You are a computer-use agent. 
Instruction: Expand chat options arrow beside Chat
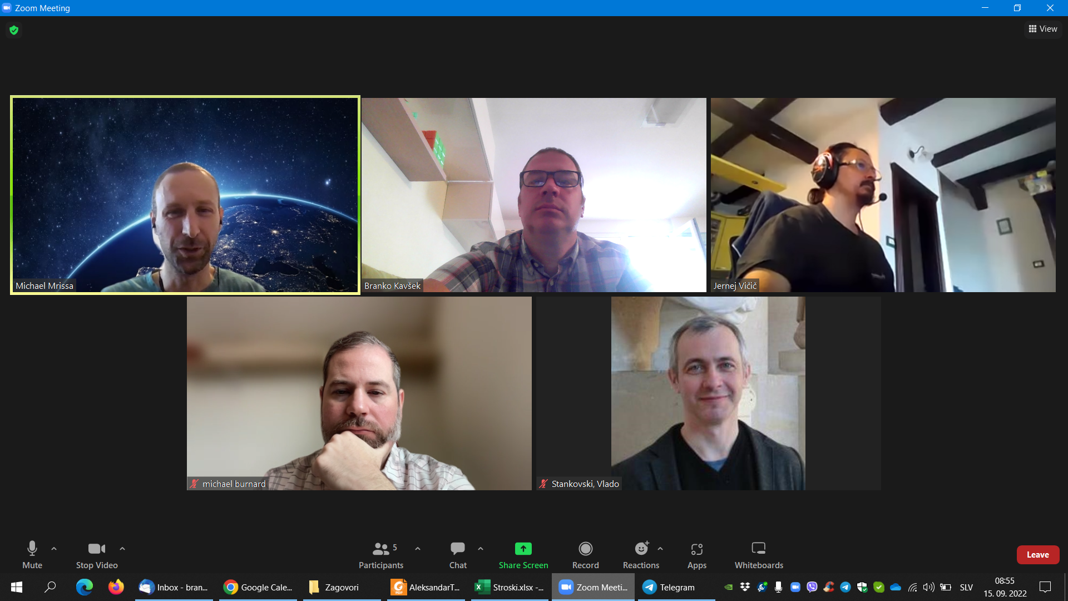coord(481,549)
